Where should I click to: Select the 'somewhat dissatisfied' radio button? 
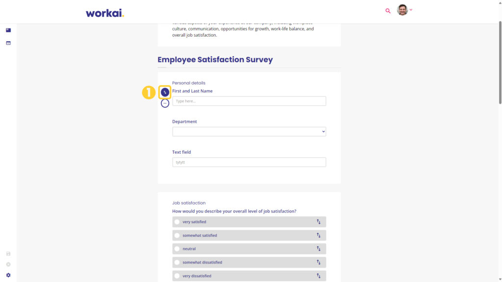pyautogui.click(x=177, y=262)
